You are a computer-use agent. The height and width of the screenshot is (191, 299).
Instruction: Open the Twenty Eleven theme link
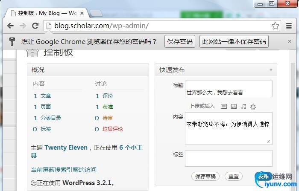pos(66,148)
